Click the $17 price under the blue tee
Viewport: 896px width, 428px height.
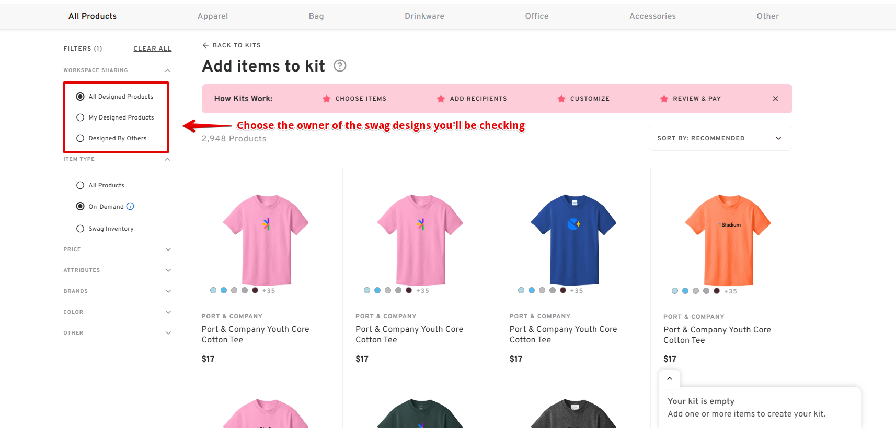[516, 359]
